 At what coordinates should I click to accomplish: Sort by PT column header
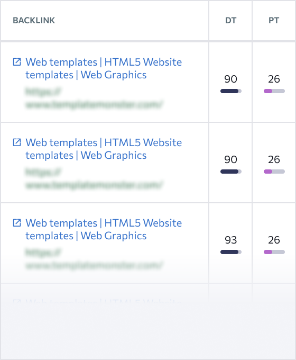point(274,21)
